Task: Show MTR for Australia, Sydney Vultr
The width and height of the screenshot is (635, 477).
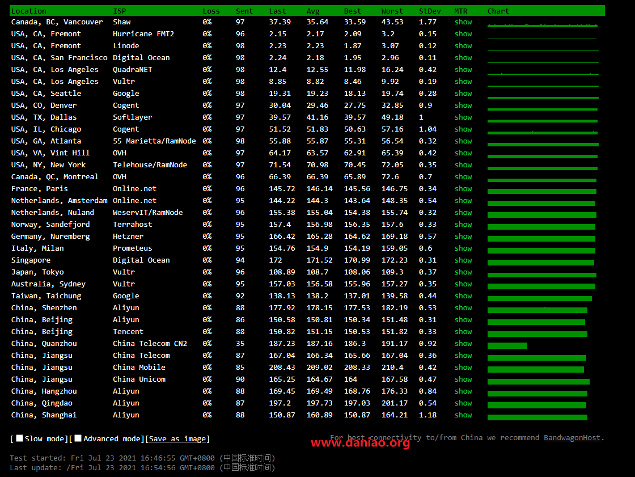Action: (463, 284)
